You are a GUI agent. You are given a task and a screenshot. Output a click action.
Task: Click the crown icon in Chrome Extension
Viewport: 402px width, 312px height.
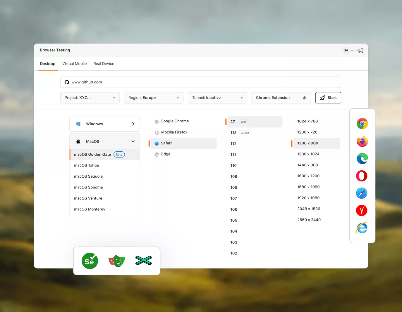coord(304,98)
